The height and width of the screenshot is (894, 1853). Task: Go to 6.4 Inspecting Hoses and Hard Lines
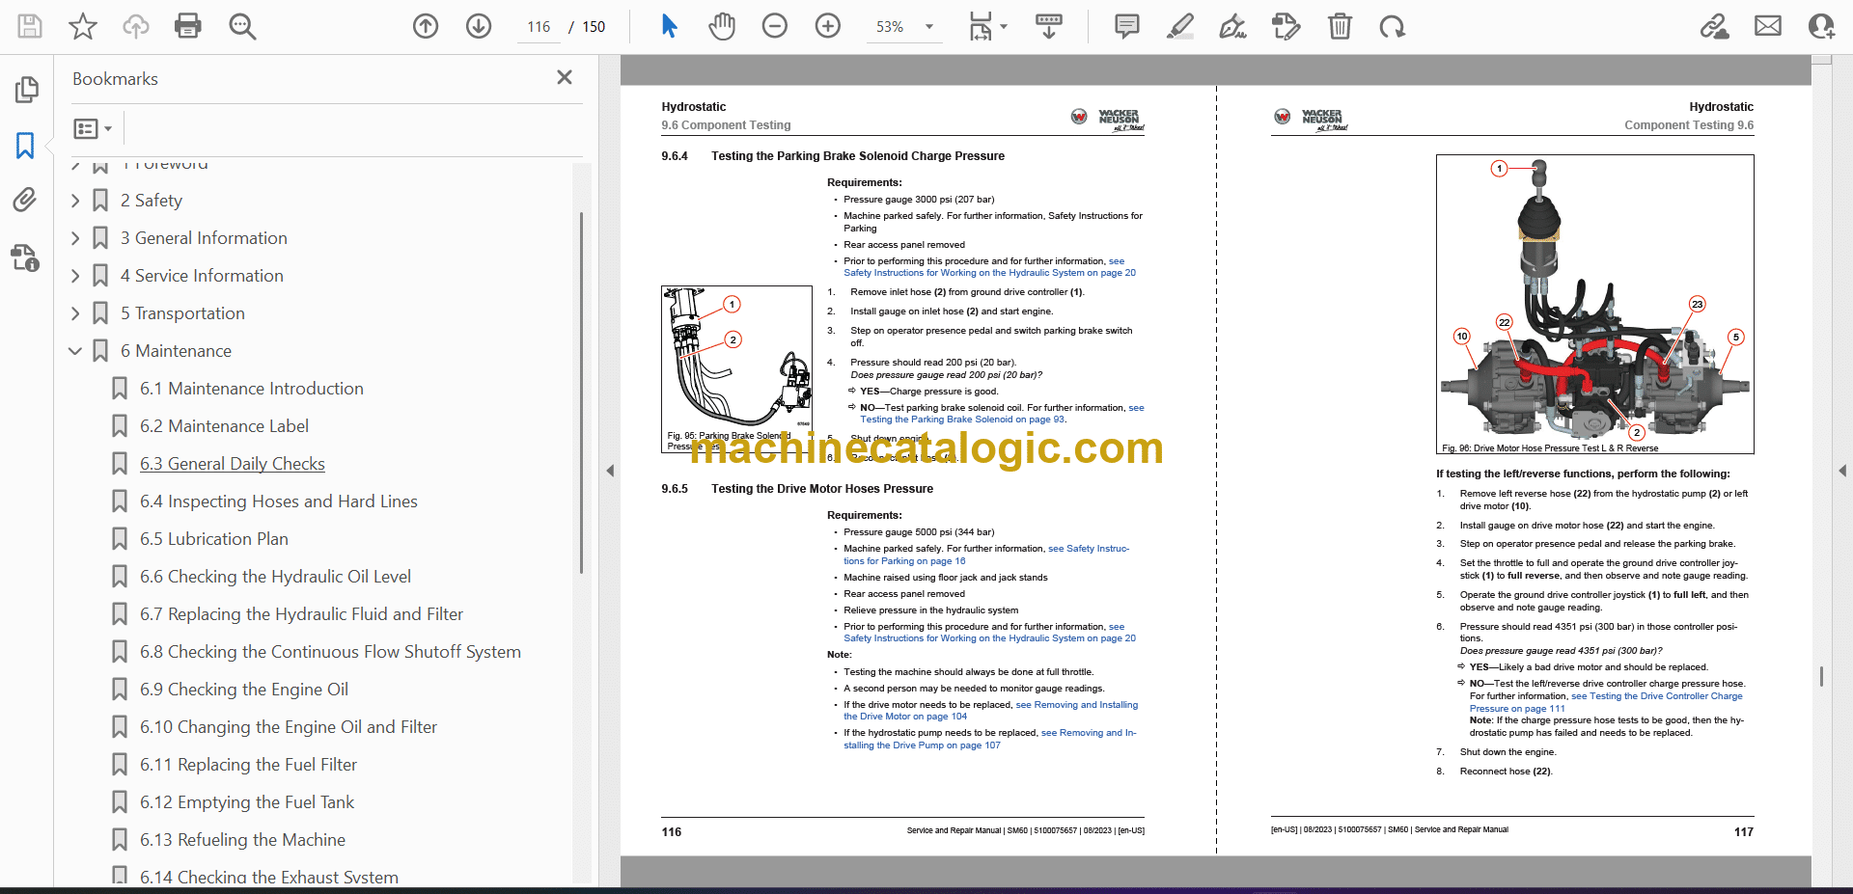tap(279, 501)
